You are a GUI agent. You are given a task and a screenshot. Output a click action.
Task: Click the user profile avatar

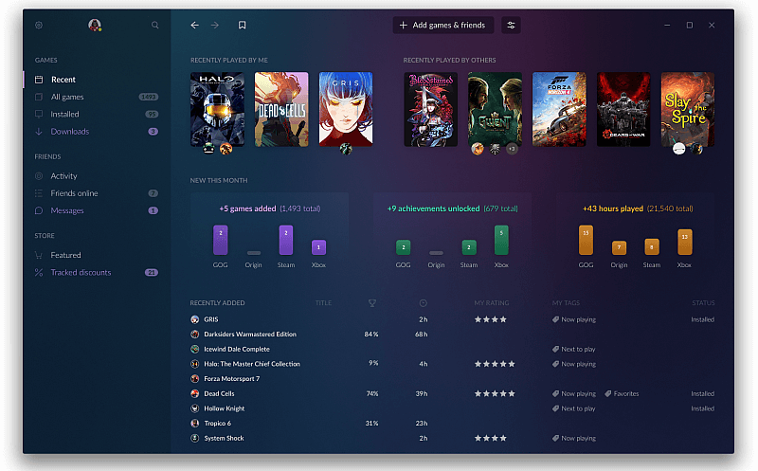point(95,25)
